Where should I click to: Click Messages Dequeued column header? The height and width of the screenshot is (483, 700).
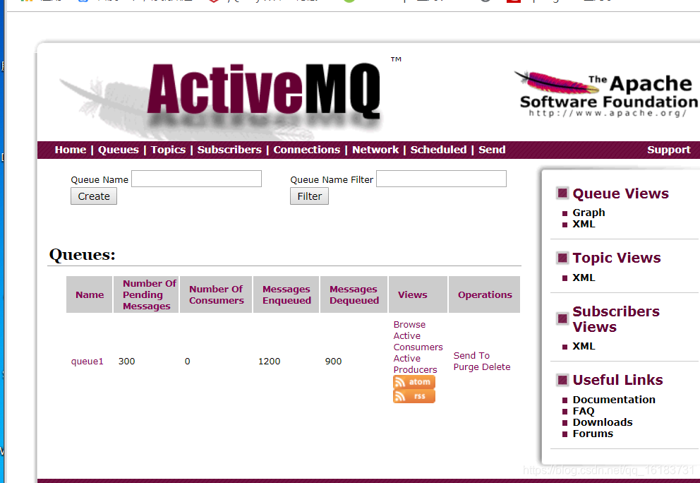pos(354,294)
